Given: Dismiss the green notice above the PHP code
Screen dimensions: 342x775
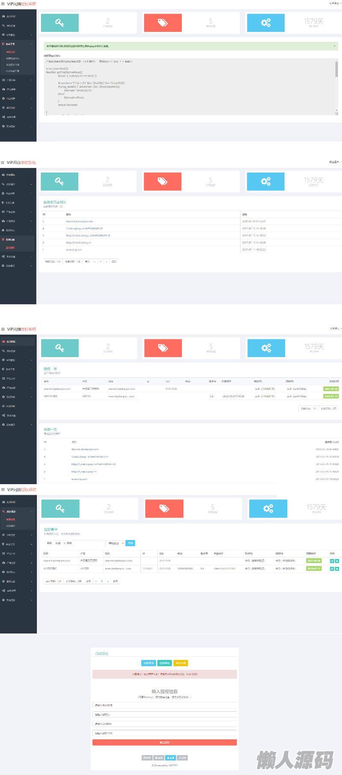Looking at the screenshot, I should [x=334, y=46].
